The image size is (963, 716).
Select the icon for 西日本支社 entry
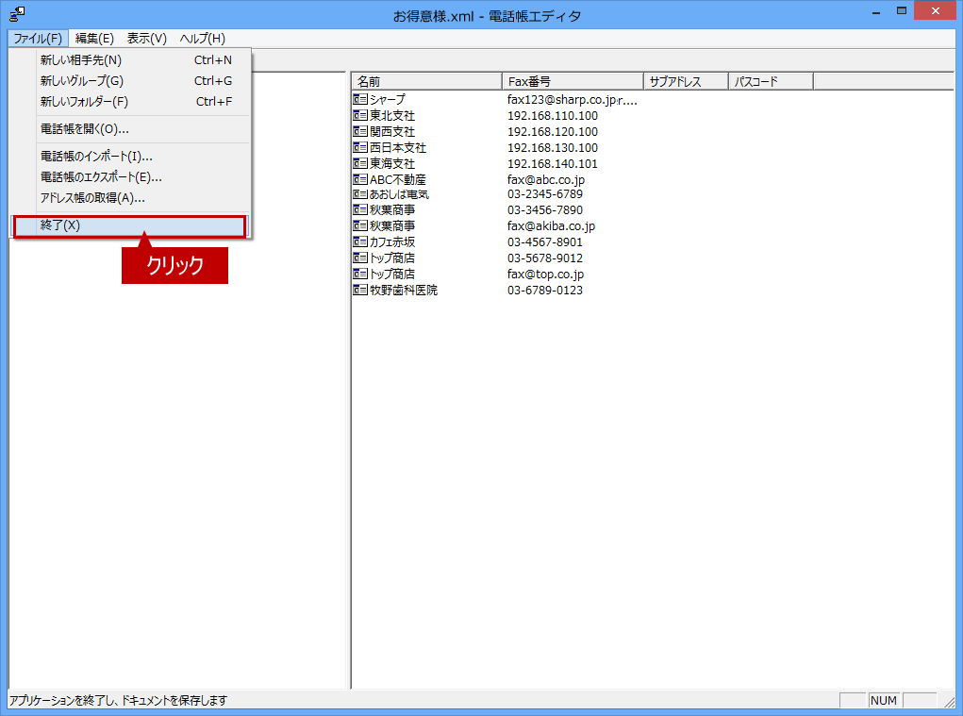coord(360,147)
